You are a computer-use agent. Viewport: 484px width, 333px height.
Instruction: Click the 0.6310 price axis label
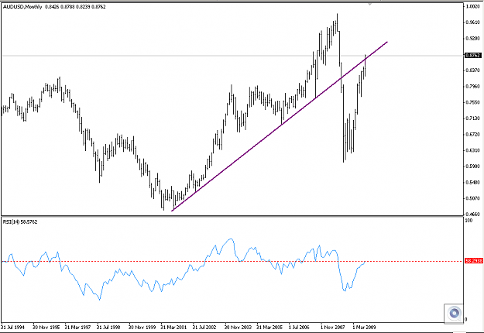(x=472, y=150)
